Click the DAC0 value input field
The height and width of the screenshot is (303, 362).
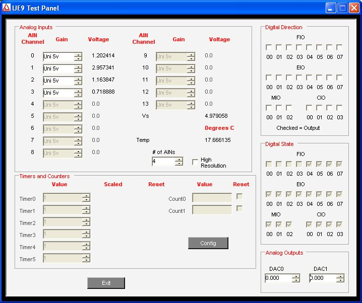click(278, 278)
